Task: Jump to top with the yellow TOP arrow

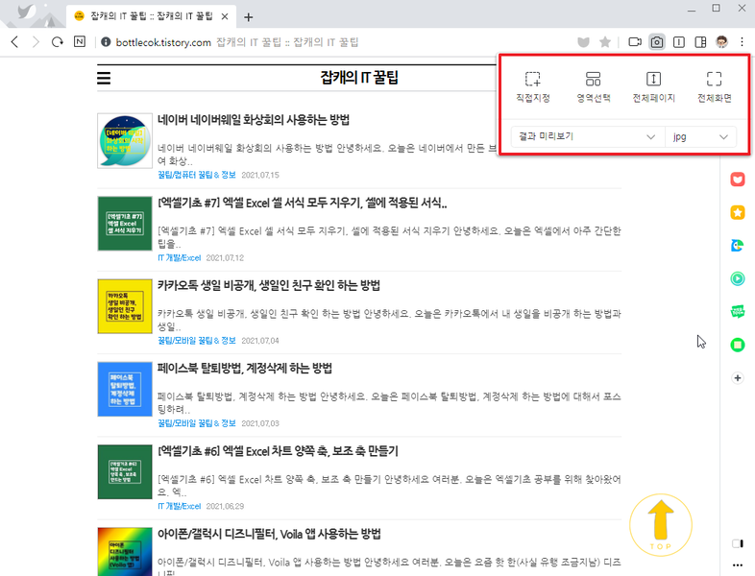Action: point(661,525)
